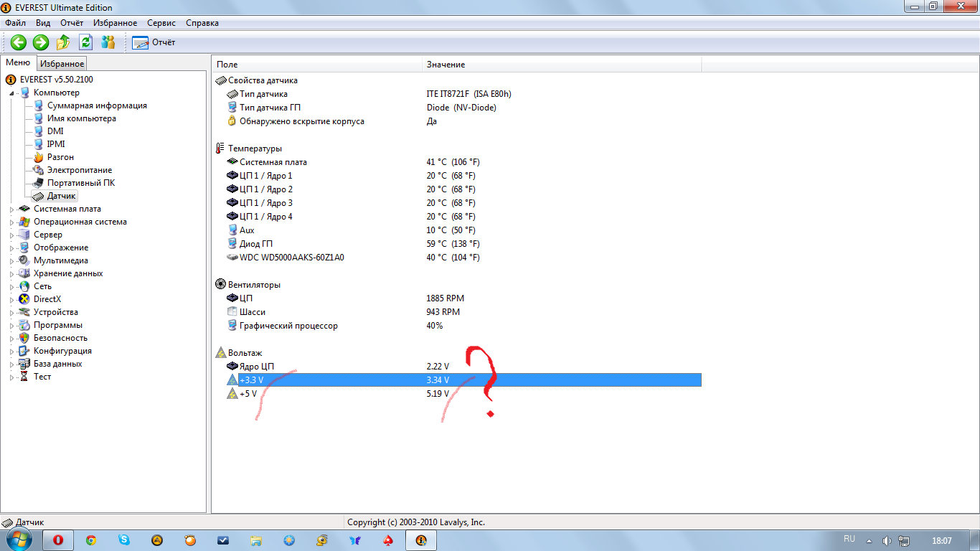Screen dimensions: 980x551
Task: Open the Отчёт report button
Action: [154, 42]
